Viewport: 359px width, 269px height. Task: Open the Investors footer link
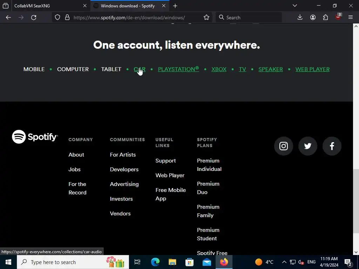tap(121, 199)
